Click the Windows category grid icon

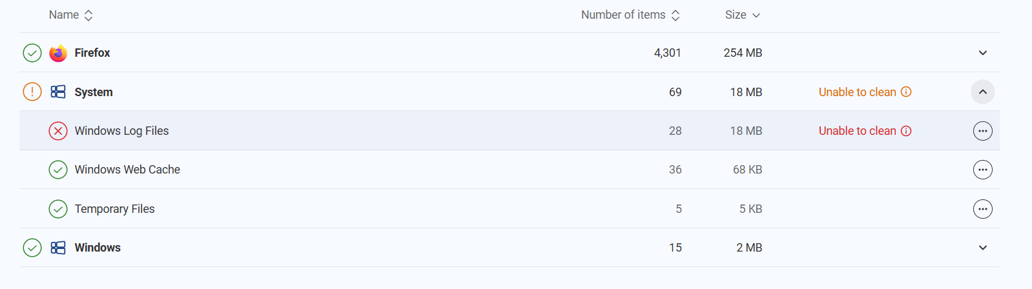click(x=58, y=248)
